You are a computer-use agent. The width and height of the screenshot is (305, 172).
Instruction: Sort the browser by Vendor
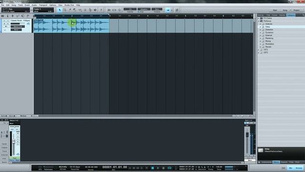[x=282, y=15]
